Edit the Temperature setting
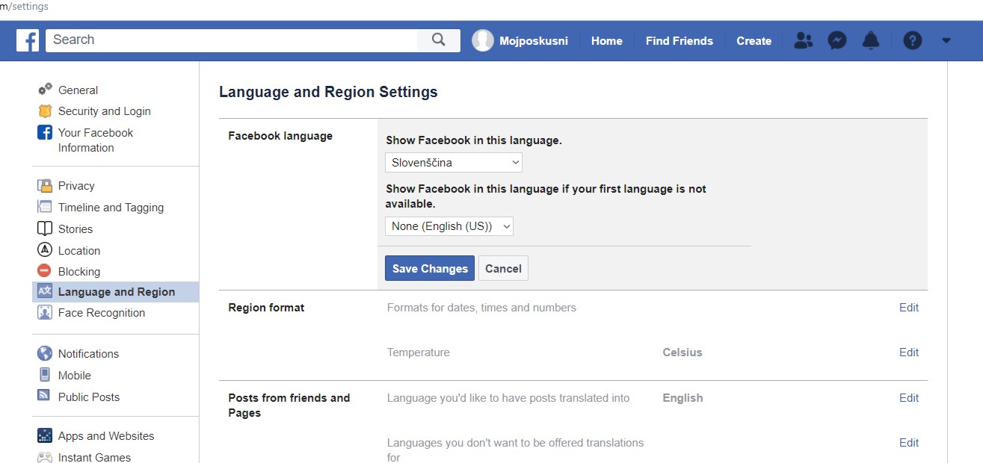983x463 pixels. click(x=908, y=352)
